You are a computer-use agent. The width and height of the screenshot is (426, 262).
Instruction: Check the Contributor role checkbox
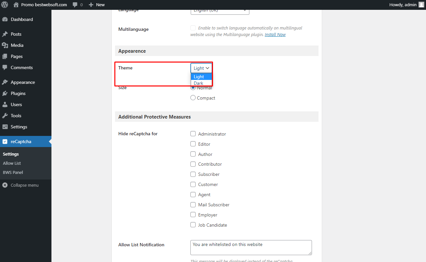point(193,164)
